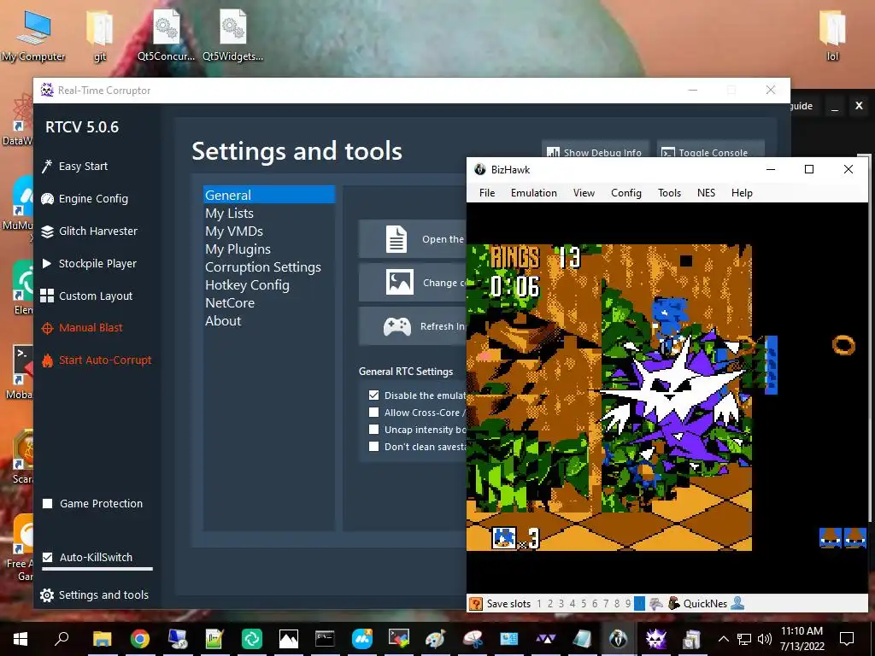Select Qt5Concur... file on desktop
Image resolution: width=875 pixels, height=656 pixels.
(x=167, y=36)
